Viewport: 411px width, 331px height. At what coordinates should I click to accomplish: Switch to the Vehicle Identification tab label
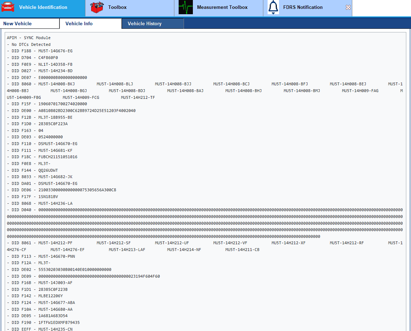pos(43,7)
